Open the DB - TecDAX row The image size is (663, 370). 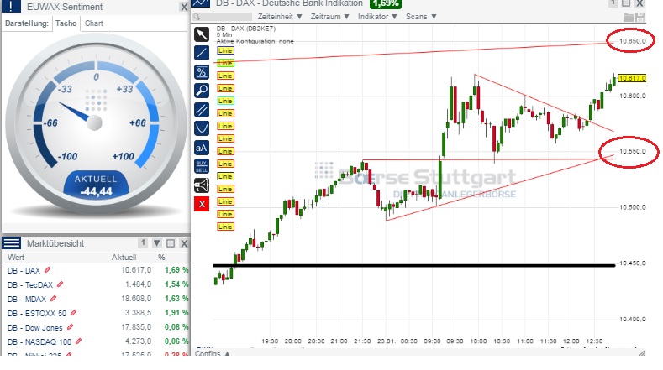[x=96, y=284]
